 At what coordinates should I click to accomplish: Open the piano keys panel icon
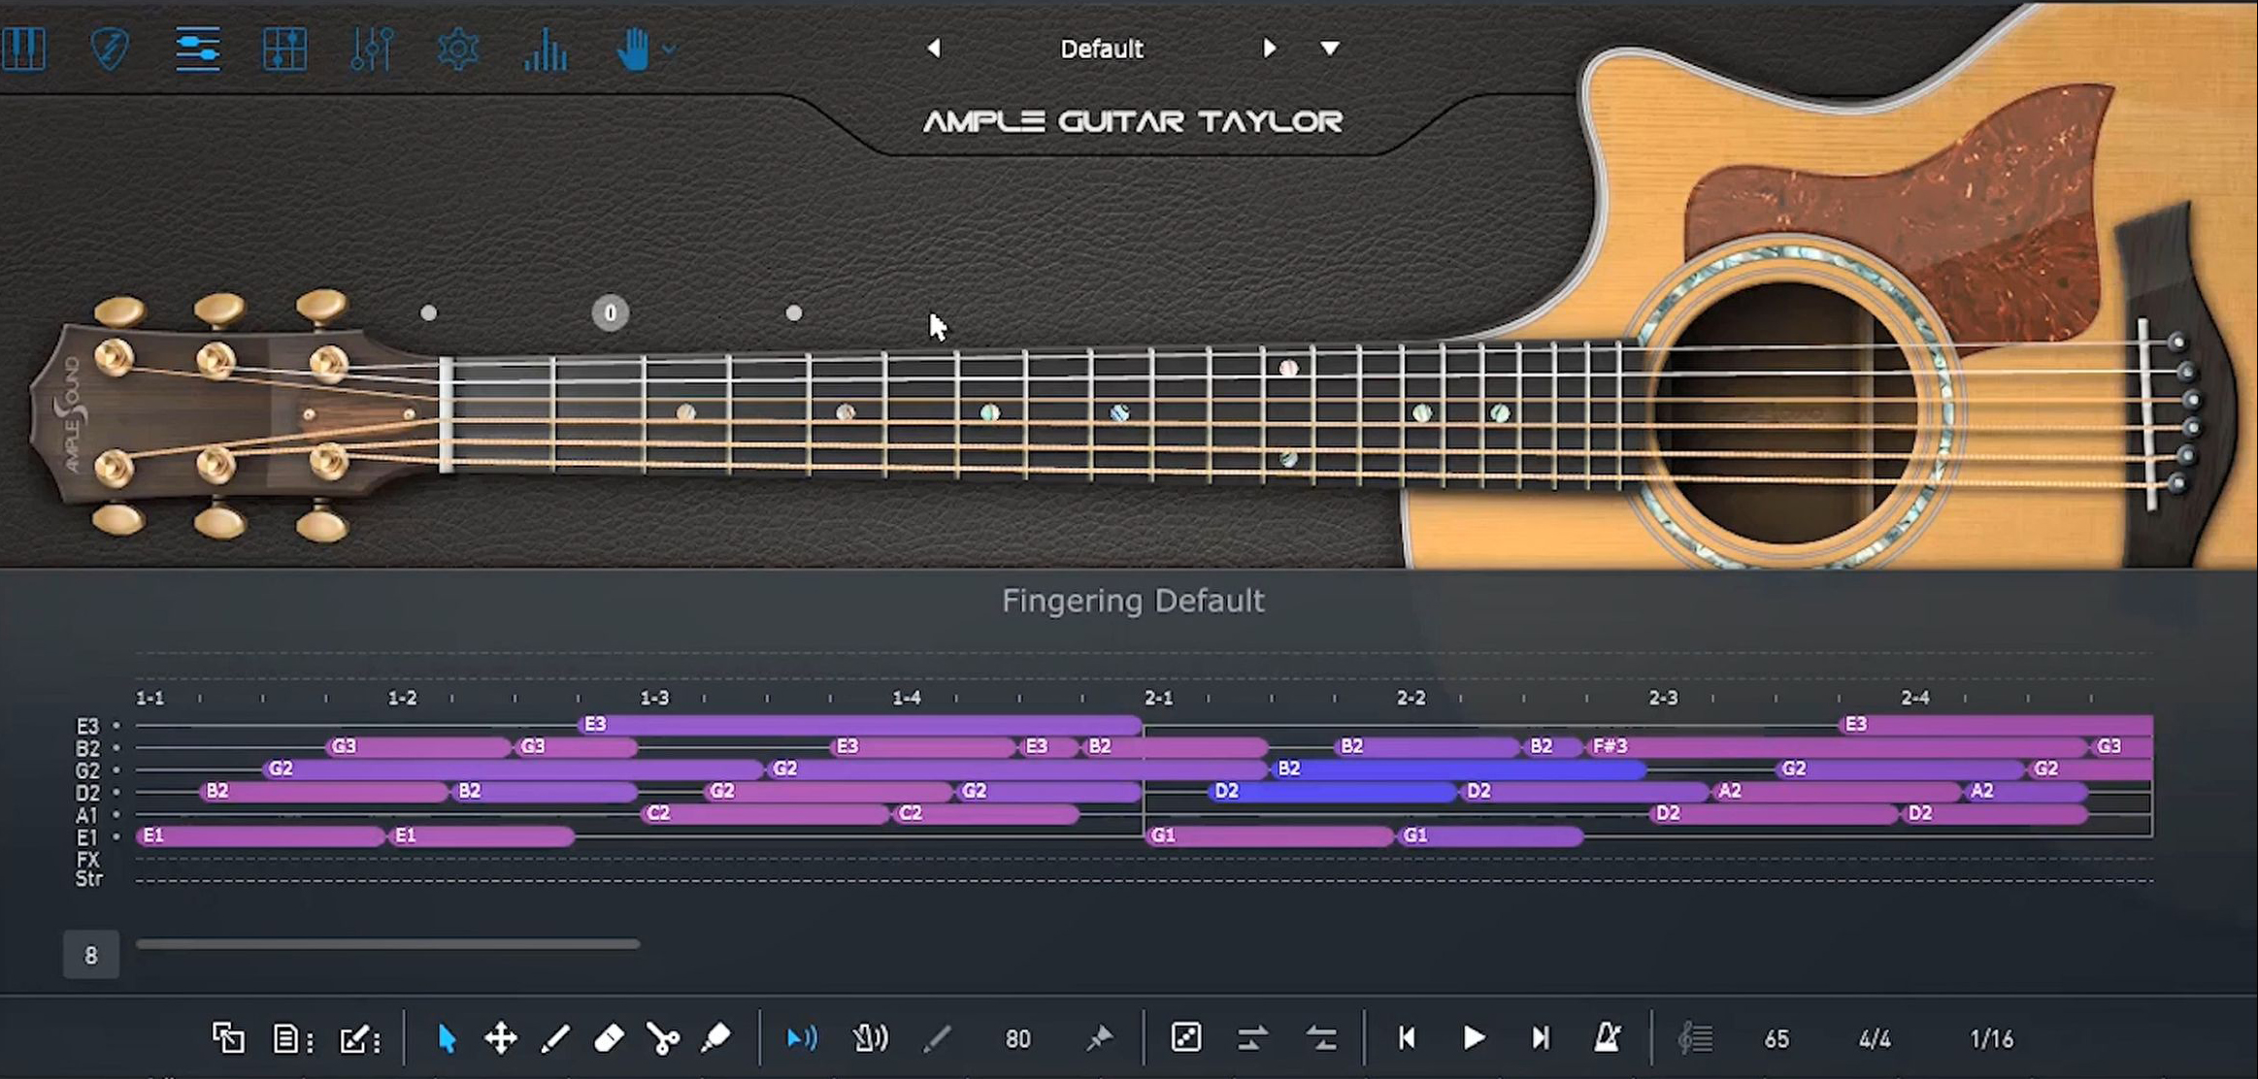[24, 49]
